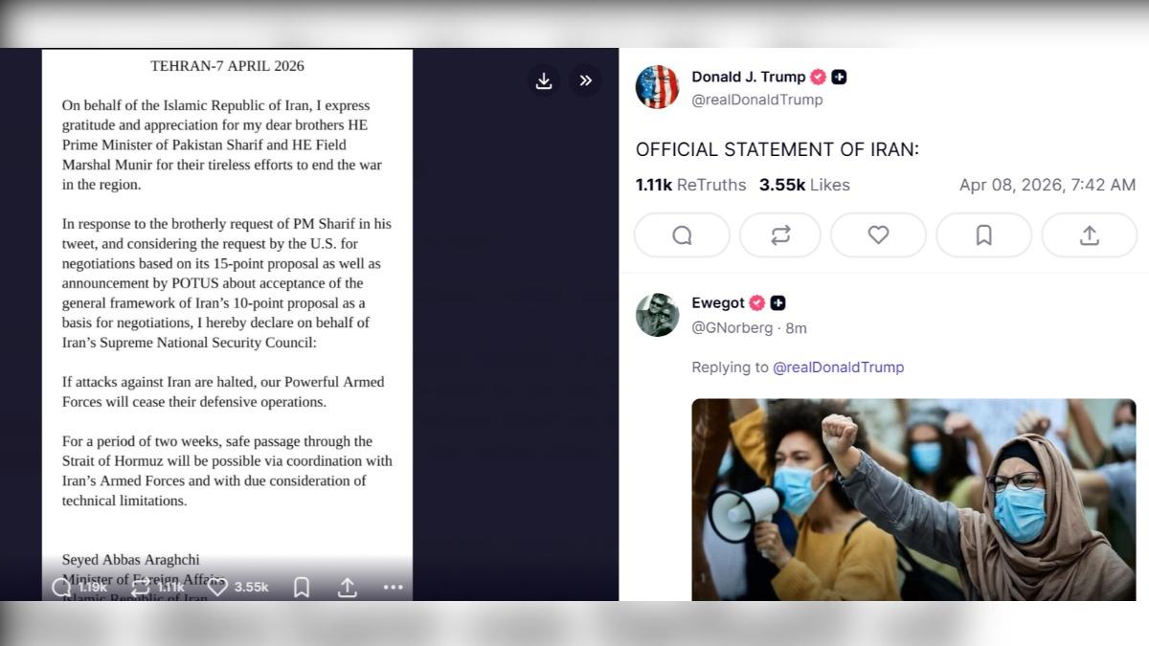
Task: Open the @realDonaldTrump handle under display name
Action: click(756, 100)
